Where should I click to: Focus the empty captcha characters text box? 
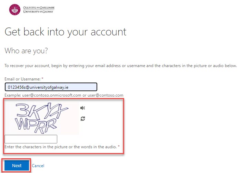(31, 139)
